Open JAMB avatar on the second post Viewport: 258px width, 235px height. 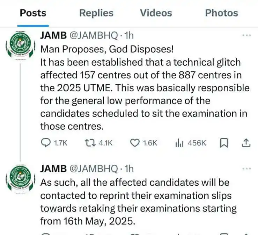(x=20, y=179)
